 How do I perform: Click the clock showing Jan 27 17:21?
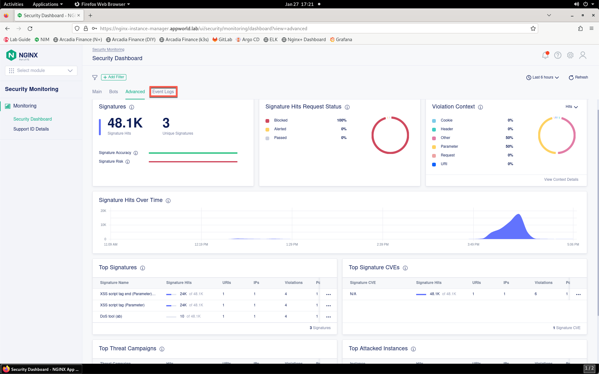click(299, 4)
